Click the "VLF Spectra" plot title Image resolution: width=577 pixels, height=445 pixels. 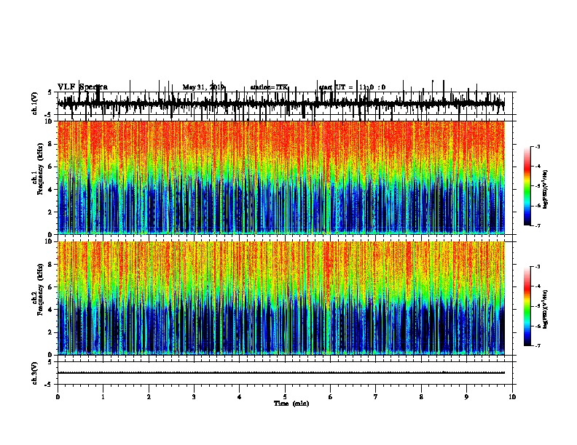point(82,87)
